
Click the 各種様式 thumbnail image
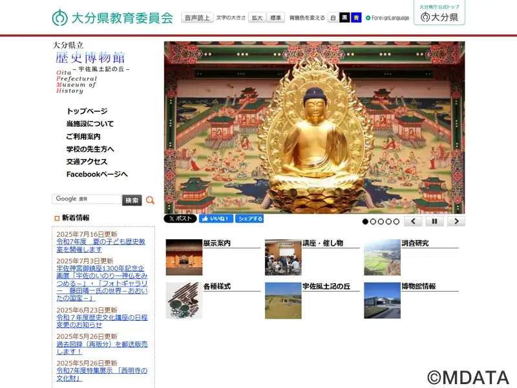[184, 301]
